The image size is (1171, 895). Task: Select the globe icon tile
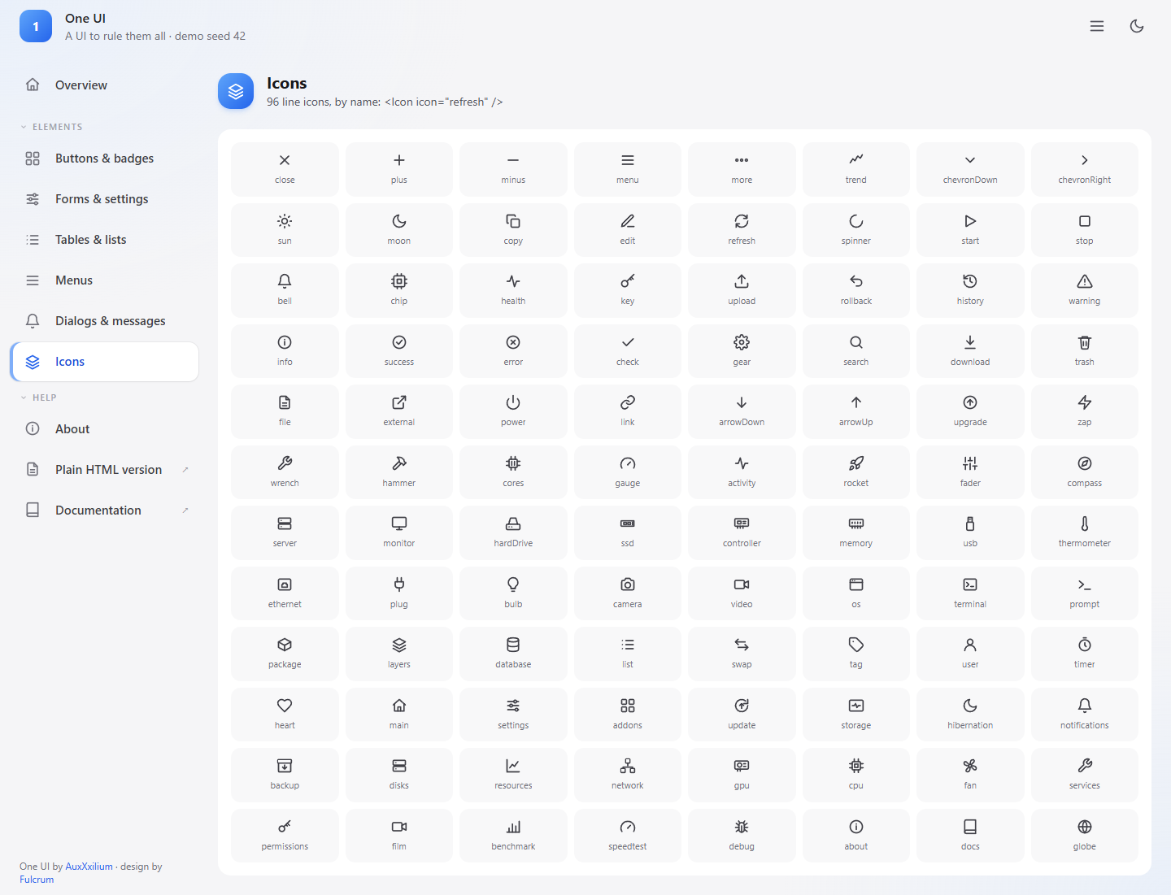(x=1085, y=836)
